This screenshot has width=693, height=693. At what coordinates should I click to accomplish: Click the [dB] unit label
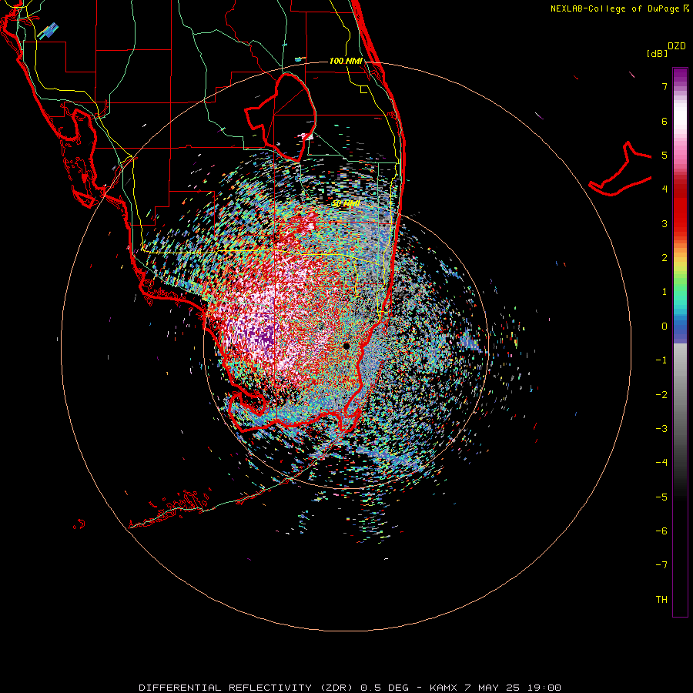tap(658, 53)
